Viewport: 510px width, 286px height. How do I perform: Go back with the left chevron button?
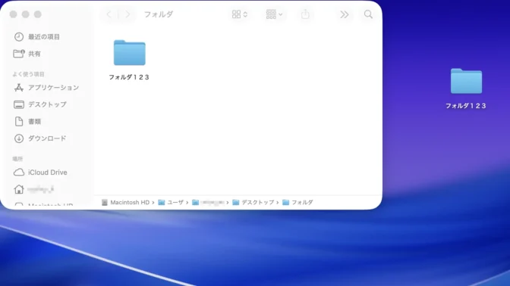click(109, 14)
